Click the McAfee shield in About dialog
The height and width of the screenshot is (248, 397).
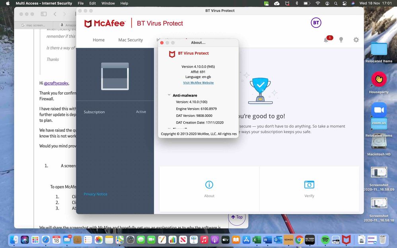click(172, 54)
